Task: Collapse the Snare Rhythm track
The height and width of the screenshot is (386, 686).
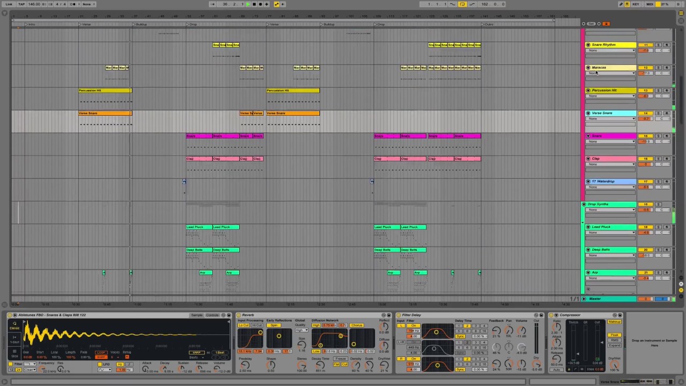Action: coord(588,45)
